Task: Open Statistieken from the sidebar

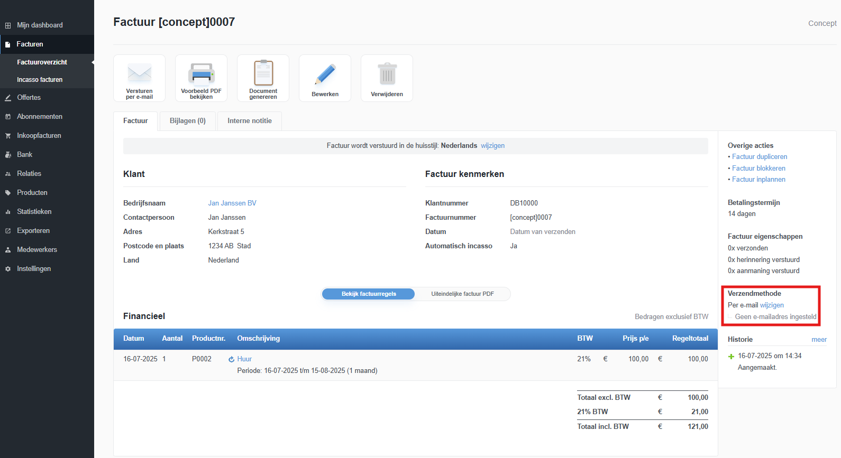Action: coord(34,212)
